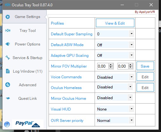The image size is (161, 132).
Task: Click the Service & Startup wrench icon
Action: pos(8,57)
